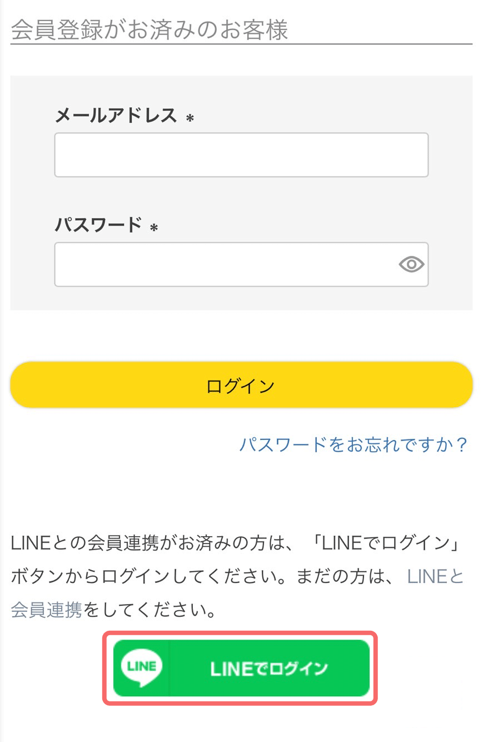Image resolution: width=483 pixels, height=742 pixels.
Task: Click the パスワード field label
Action: coord(98,225)
